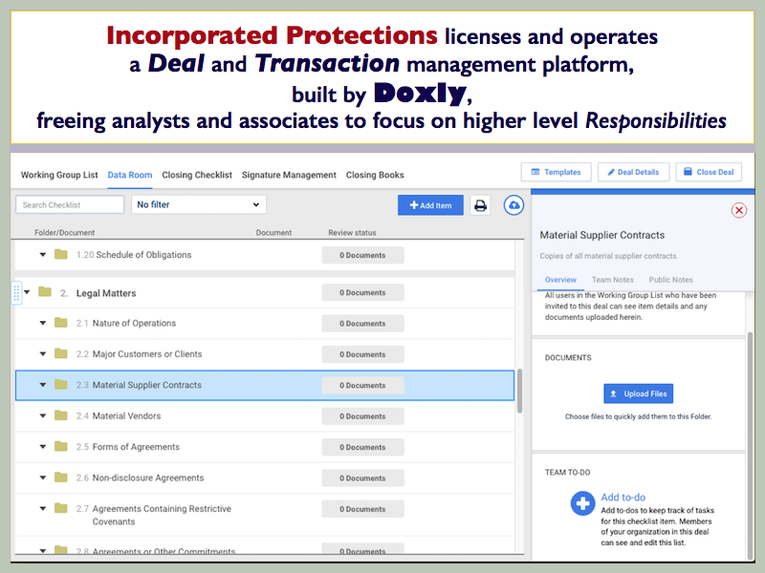Select the Material Vendors row text

[x=126, y=415]
